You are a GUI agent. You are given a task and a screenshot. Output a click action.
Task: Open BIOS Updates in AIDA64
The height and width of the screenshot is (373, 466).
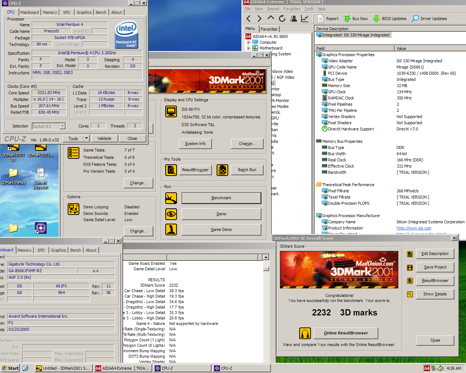tap(390, 19)
